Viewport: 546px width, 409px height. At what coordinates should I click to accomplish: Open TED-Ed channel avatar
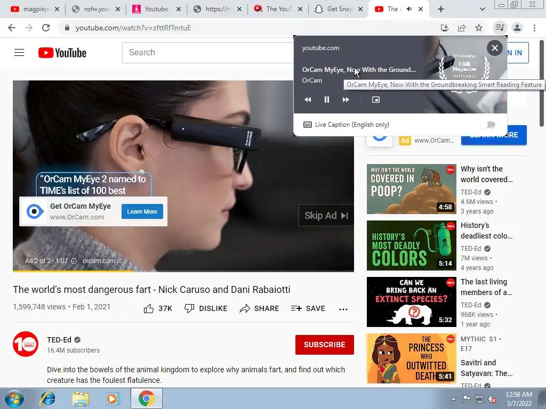tap(26, 344)
